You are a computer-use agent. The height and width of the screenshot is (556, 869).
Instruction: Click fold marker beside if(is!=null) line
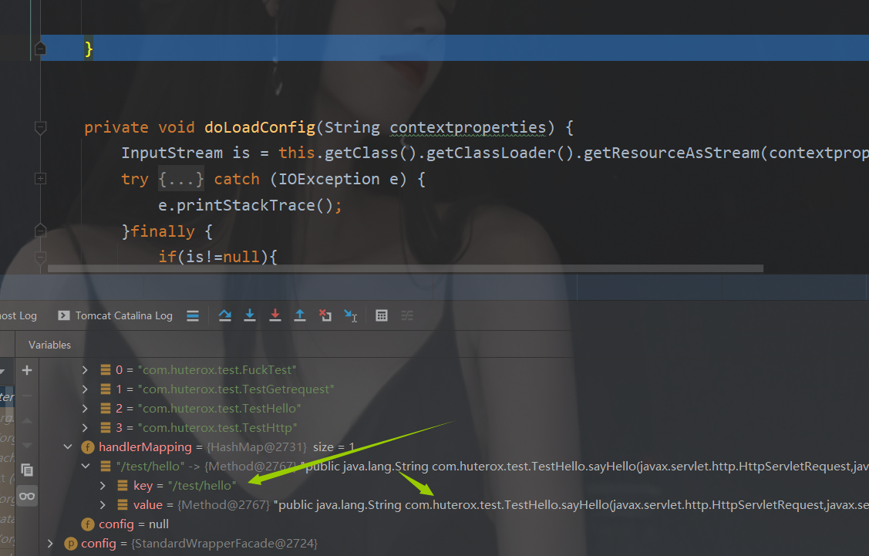click(x=40, y=258)
